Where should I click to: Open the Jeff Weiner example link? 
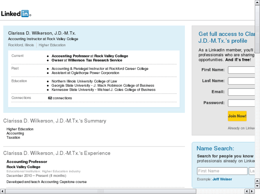222,179
